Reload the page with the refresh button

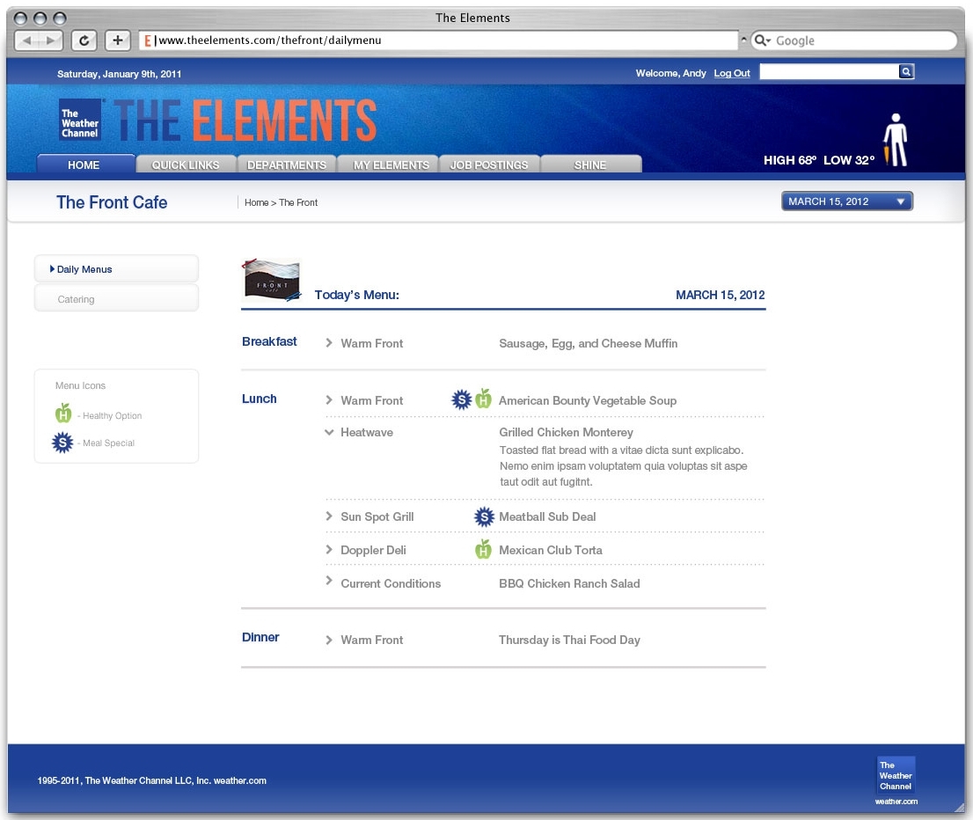coord(84,40)
